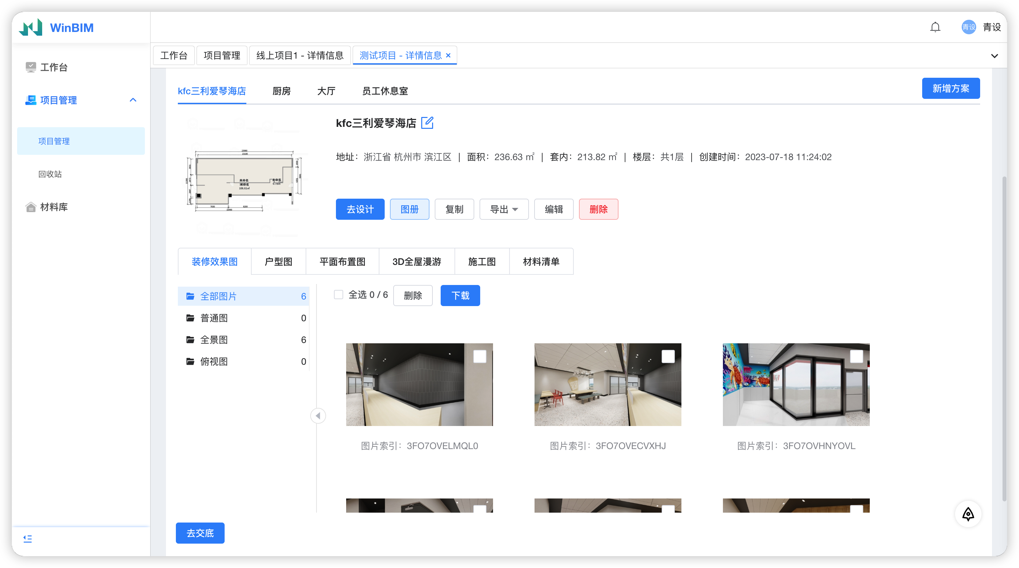Screen dimensions: 1019x568
Task: Switch to the 厨房 tab
Action: coord(281,91)
